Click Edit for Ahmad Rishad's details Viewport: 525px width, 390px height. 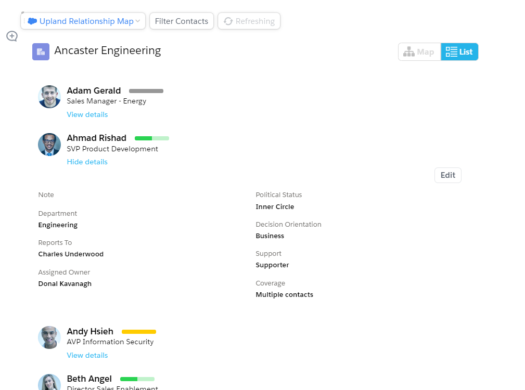pos(447,175)
